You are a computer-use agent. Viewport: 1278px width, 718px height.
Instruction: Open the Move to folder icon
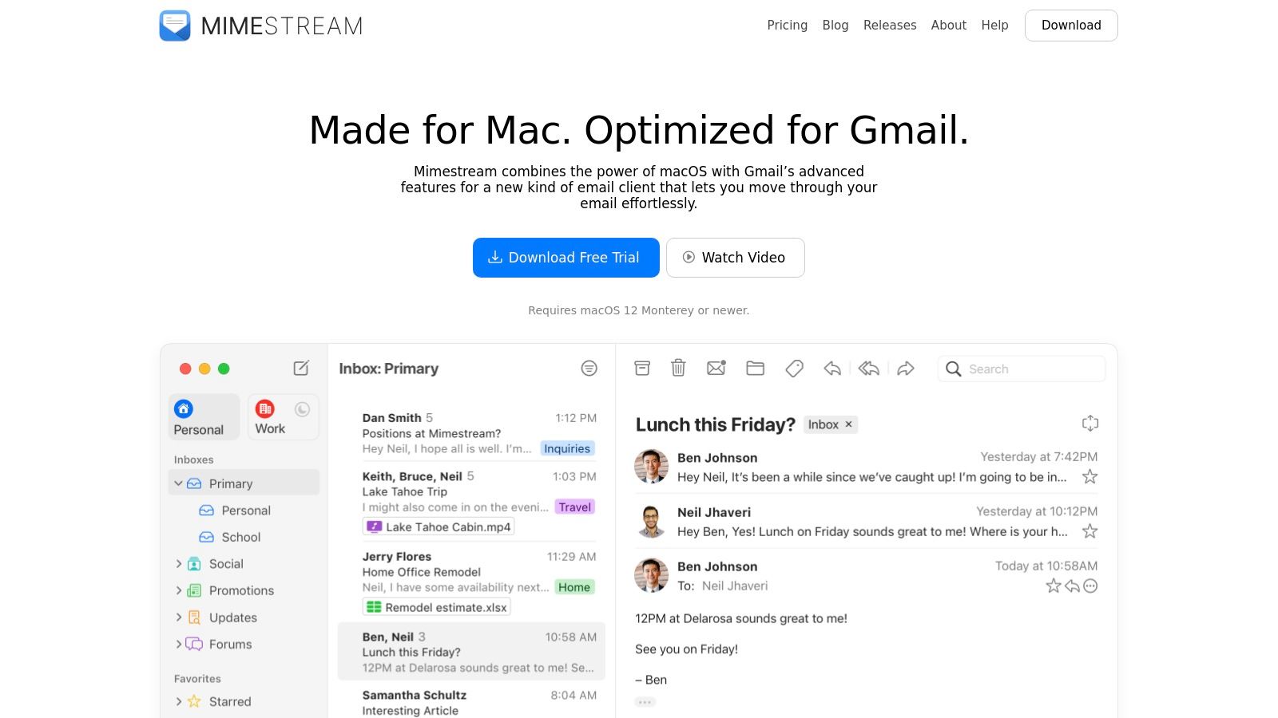pyautogui.click(x=755, y=368)
